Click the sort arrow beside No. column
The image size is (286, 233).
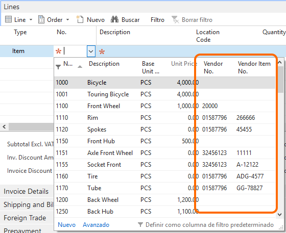80,67
